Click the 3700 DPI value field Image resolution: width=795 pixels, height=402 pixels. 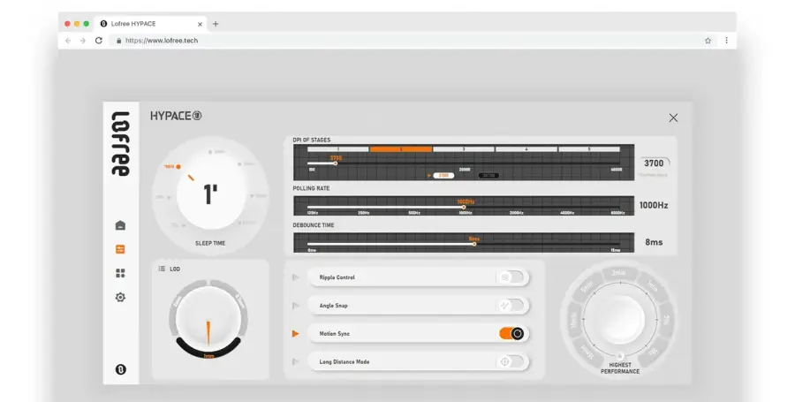click(x=654, y=163)
